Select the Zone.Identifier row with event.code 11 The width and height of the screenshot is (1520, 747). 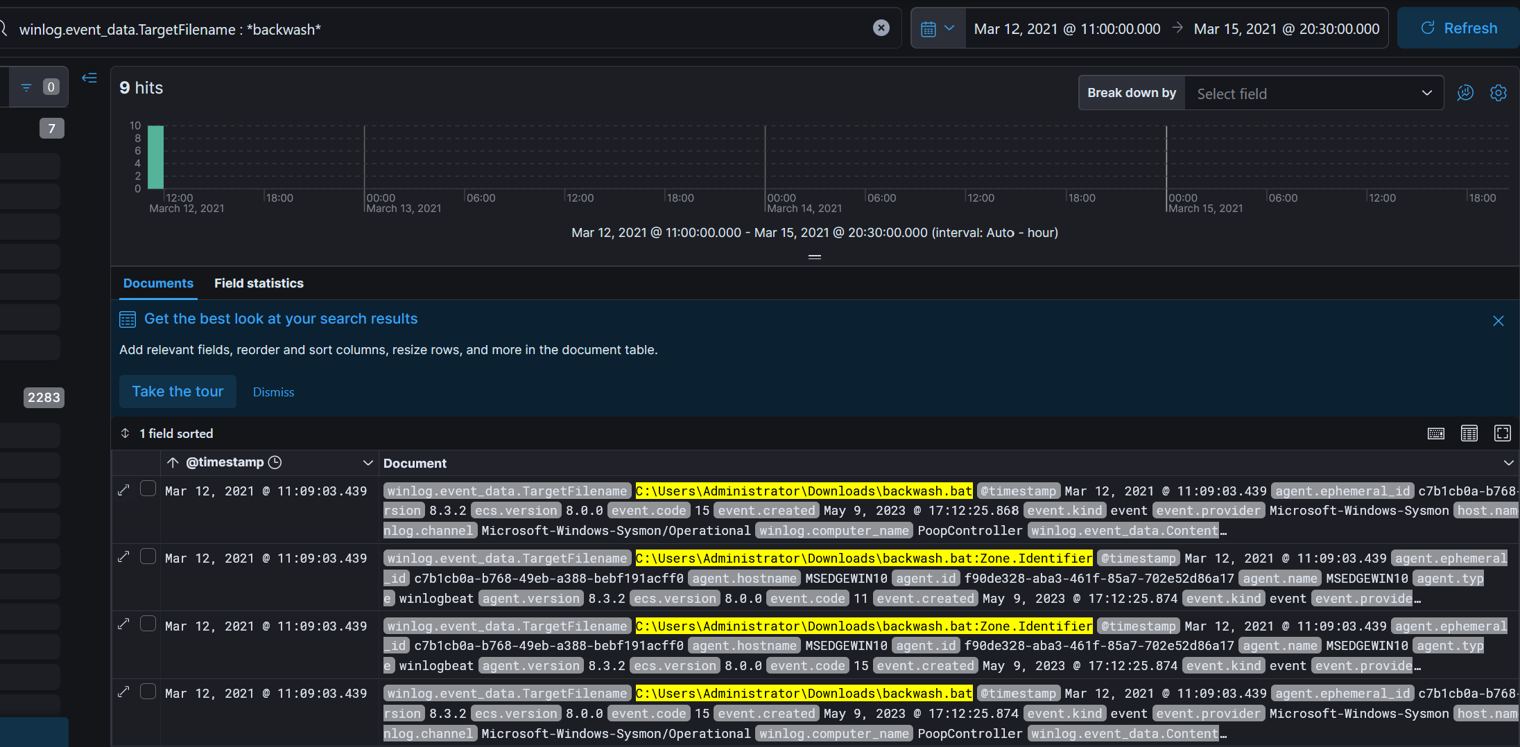point(148,556)
